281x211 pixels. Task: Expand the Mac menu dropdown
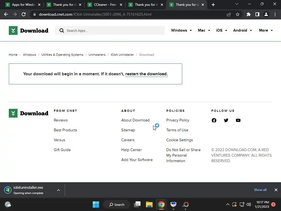[x=204, y=30]
